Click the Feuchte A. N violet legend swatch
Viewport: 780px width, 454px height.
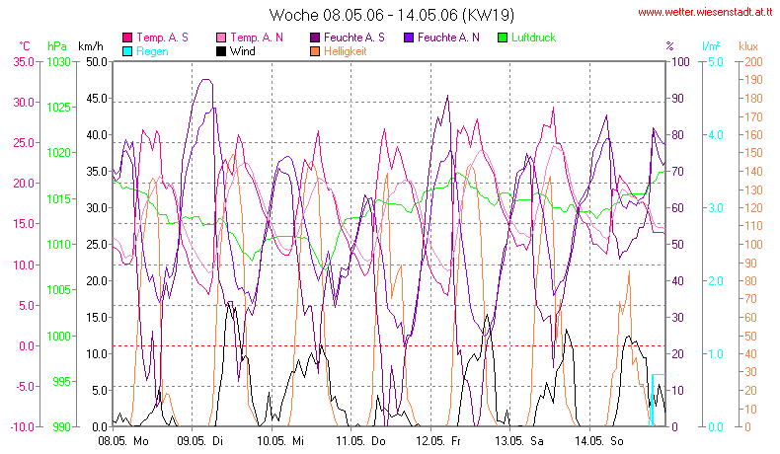[x=409, y=38]
